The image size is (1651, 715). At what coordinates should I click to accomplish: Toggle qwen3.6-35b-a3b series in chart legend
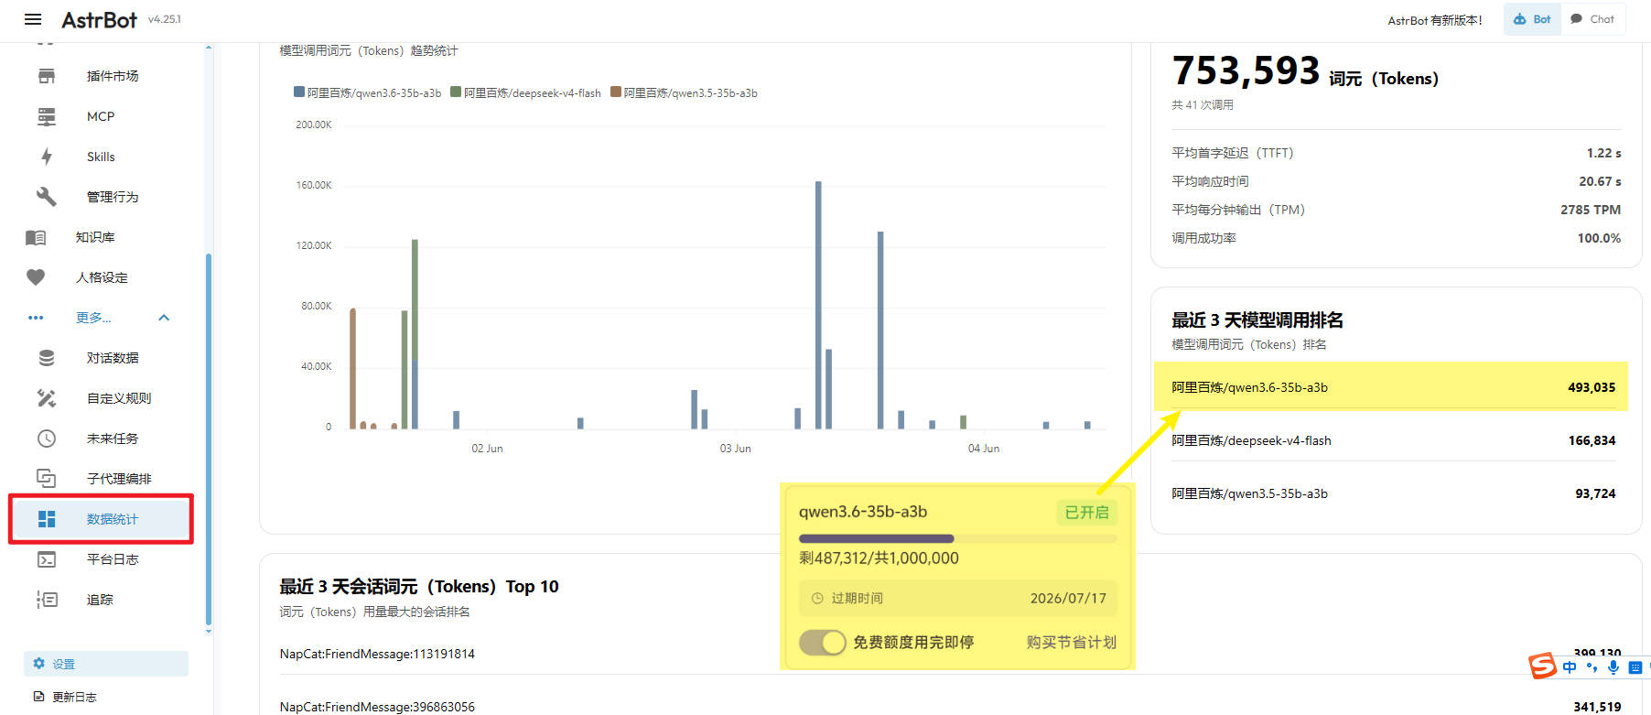(367, 92)
